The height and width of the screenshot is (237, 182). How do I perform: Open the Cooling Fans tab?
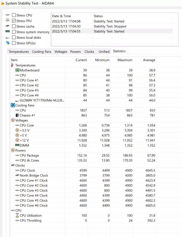point(42,51)
